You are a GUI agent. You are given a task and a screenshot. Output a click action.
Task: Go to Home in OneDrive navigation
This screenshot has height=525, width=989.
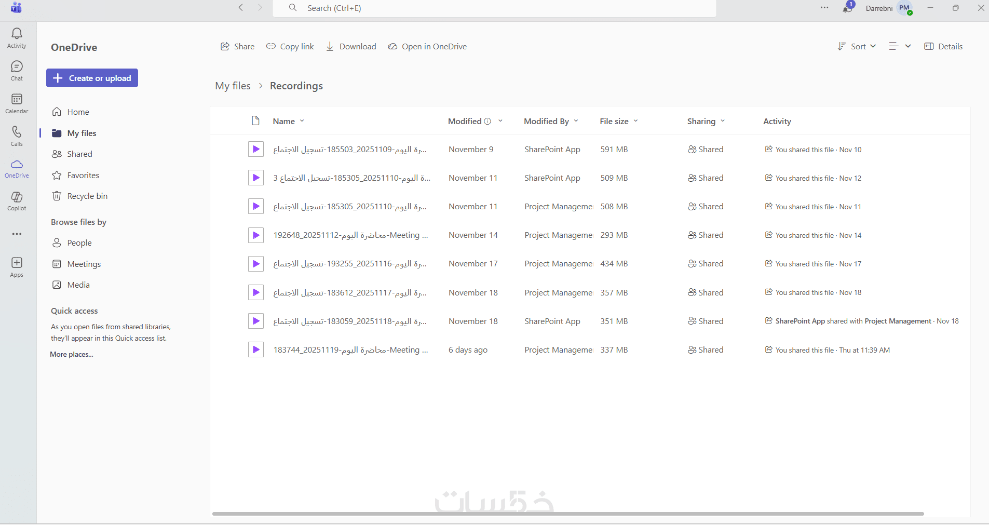71,112
